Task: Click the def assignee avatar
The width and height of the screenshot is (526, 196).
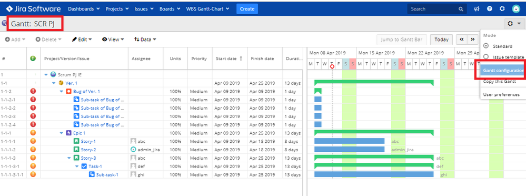Action: click(134, 166)
